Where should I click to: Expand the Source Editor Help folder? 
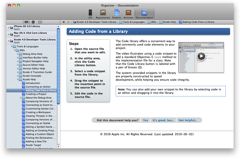click(18, 65)
